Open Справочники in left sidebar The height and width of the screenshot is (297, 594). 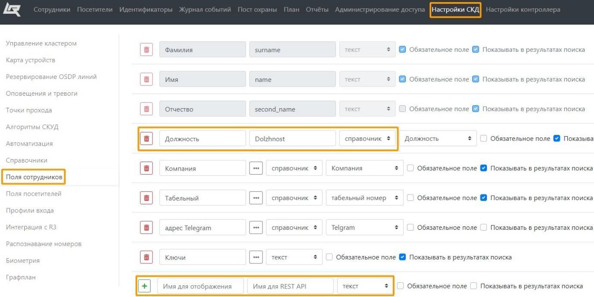click(27, 160)
